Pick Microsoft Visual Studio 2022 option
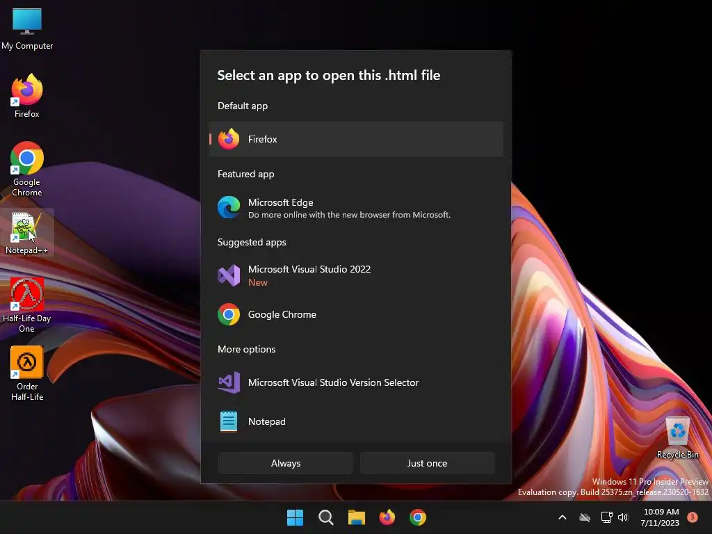The height and width of the screenshot is (534, 712). tap(356, 275)
